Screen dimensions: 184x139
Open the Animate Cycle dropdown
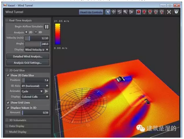[x=32, y=91]
